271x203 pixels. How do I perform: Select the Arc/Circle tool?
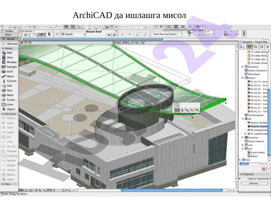(x=9, y=146)
